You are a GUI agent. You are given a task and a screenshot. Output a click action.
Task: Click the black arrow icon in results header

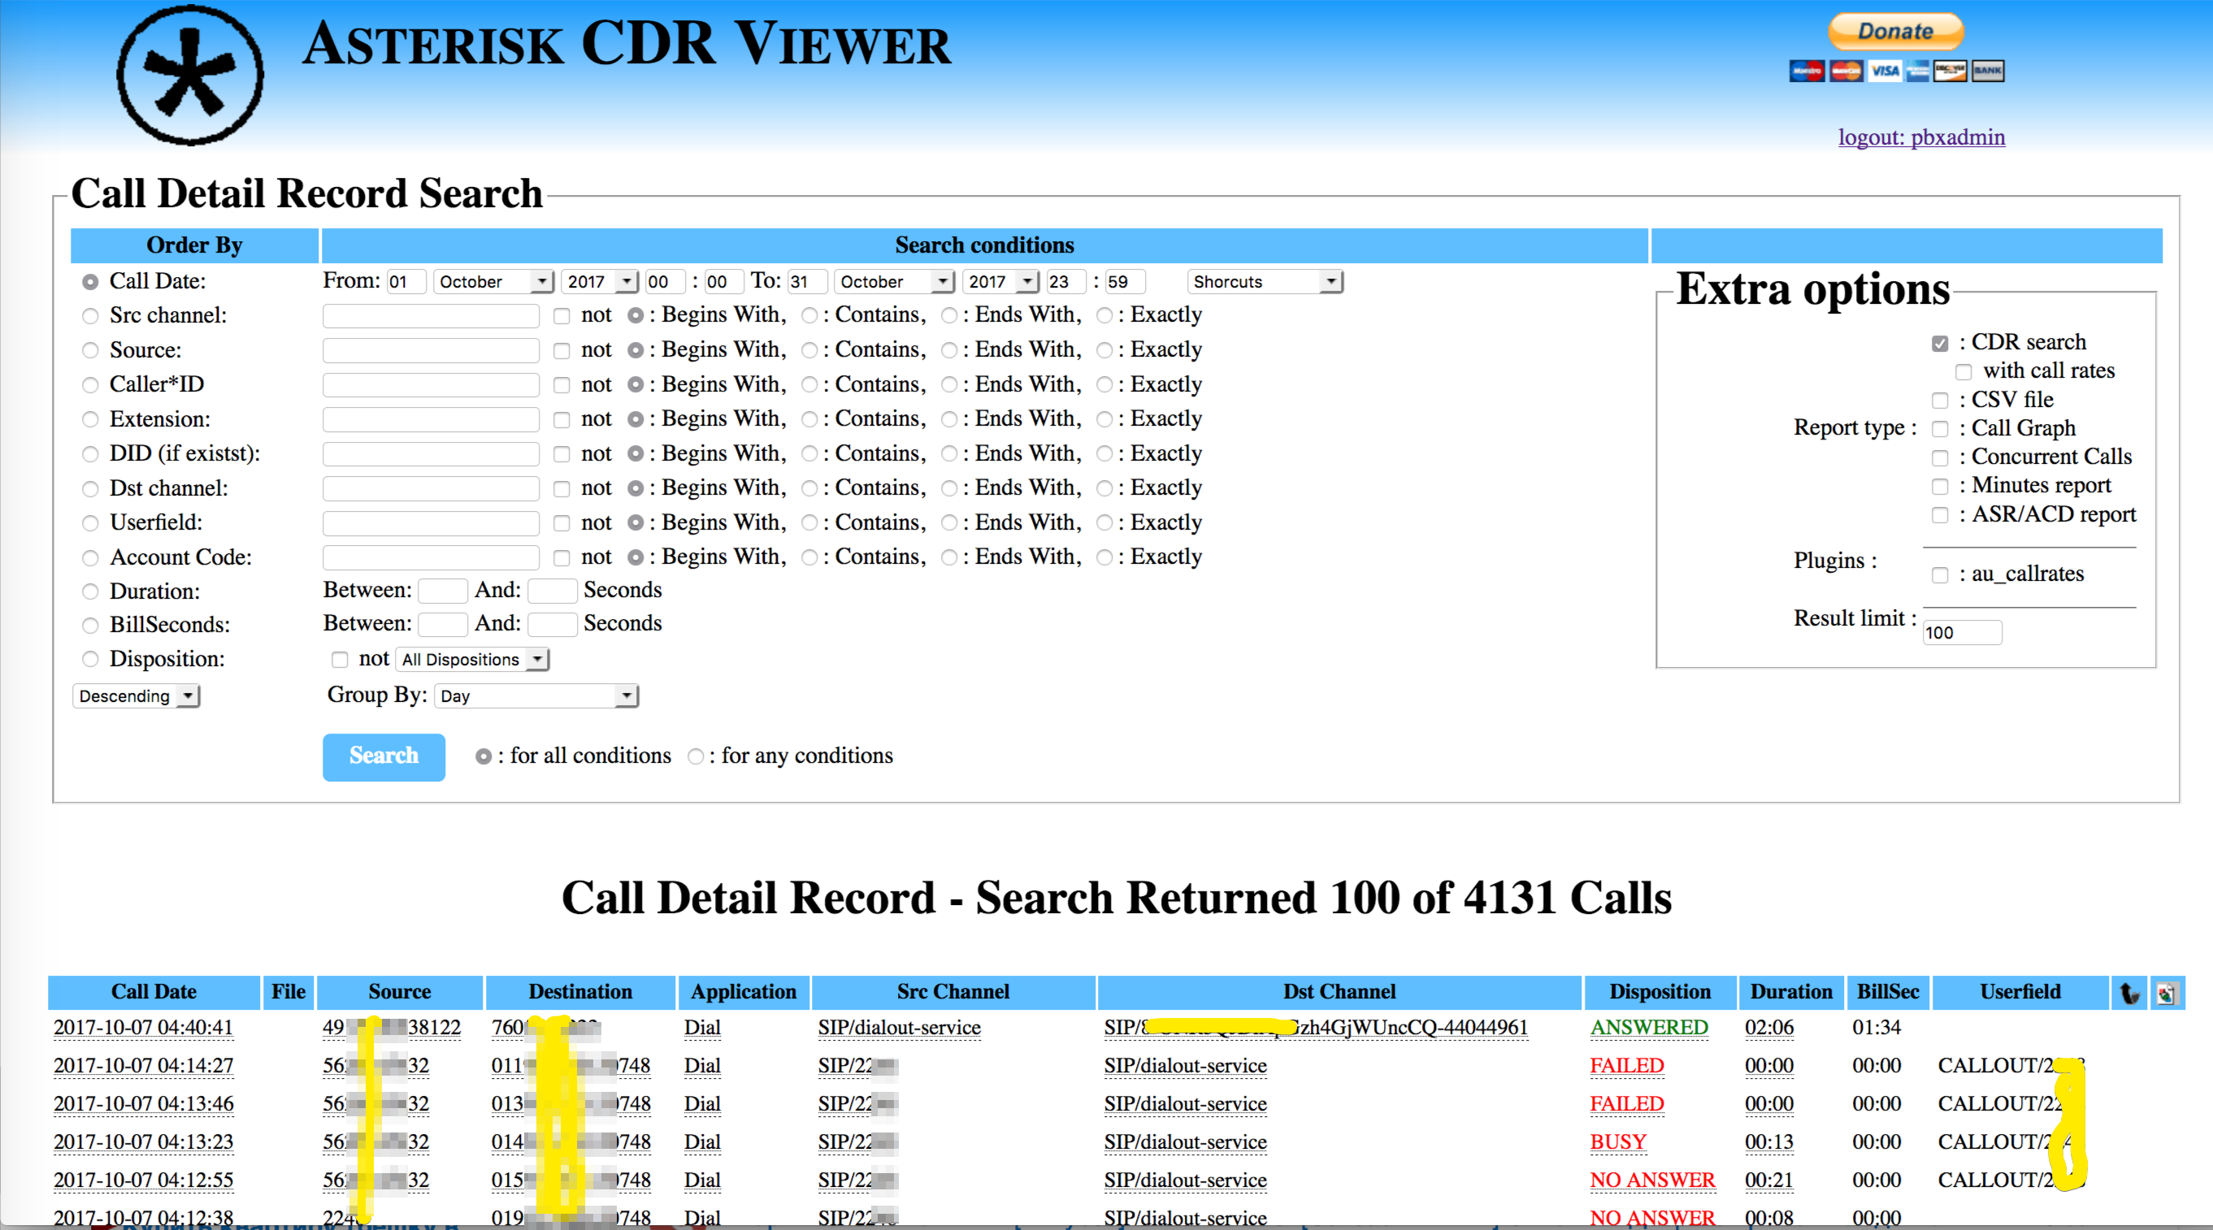tap(2129, 993)
